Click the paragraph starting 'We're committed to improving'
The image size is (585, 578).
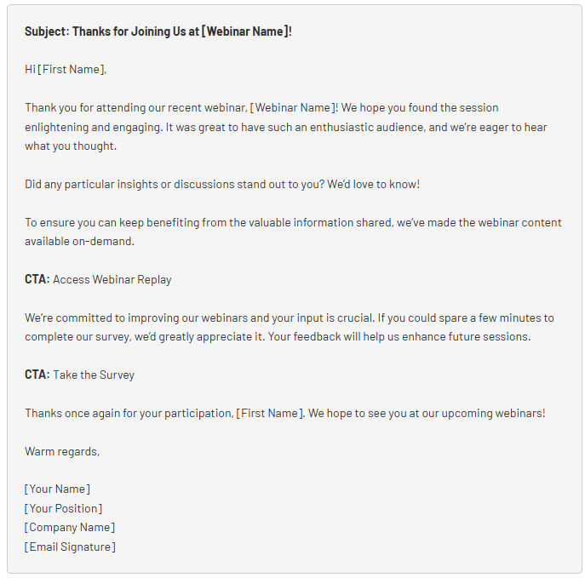290,327
